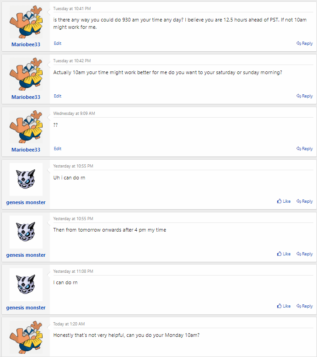Like the 'after 4 pm my time' post
This screenshot has width=317, height=357.
coord(284,254)
